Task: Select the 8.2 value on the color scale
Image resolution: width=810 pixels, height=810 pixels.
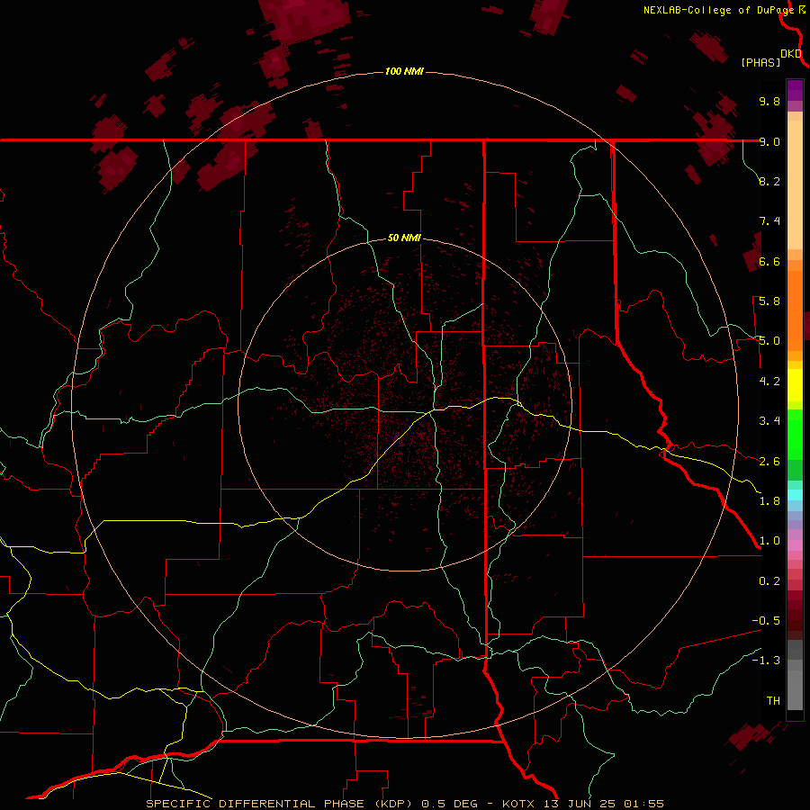Action: point(769,181)
